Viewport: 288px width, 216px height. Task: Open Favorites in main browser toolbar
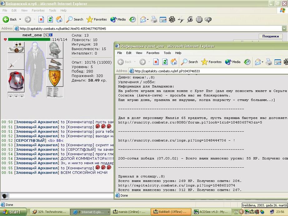click(x=97, y=19)
